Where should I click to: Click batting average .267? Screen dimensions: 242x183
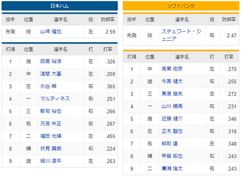[110, 124]
